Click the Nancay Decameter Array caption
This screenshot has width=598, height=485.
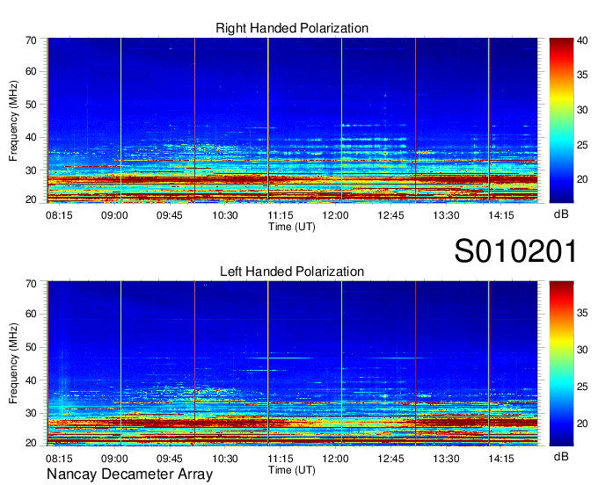(129, 474)
